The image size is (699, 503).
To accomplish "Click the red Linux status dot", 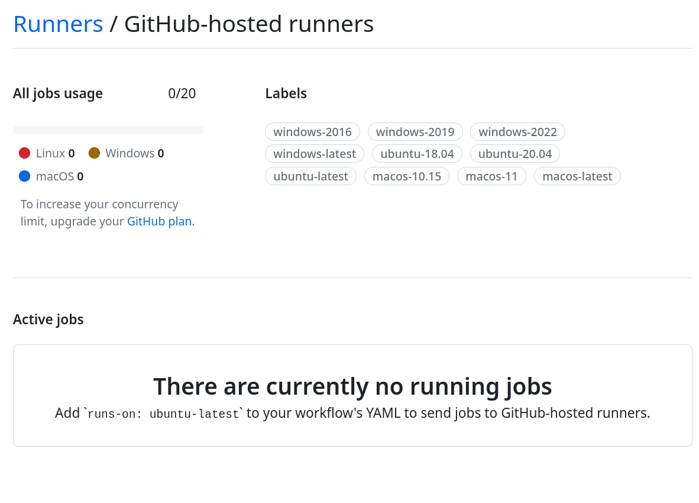I will [x=24, y=152].
